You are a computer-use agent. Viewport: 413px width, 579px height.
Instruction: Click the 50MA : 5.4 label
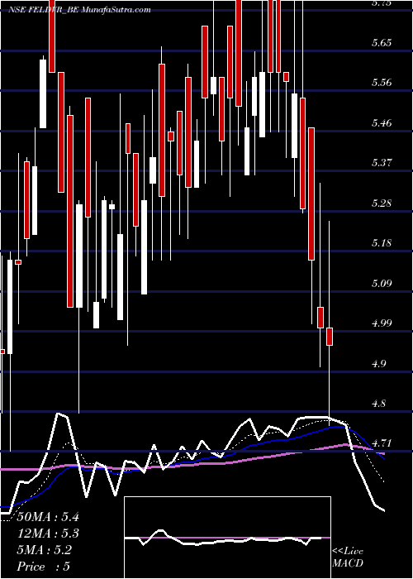coord(48,517)
